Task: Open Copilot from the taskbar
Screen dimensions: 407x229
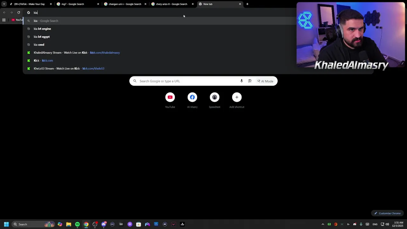Action: click(x=60, y=224)
